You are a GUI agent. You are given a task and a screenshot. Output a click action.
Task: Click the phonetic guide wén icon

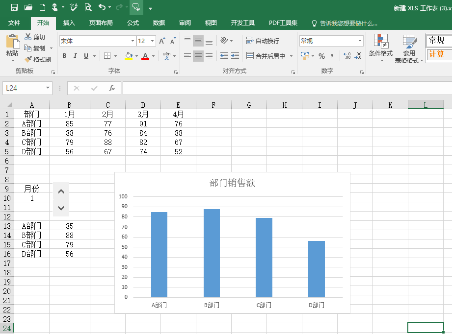[x=166, y=56]
